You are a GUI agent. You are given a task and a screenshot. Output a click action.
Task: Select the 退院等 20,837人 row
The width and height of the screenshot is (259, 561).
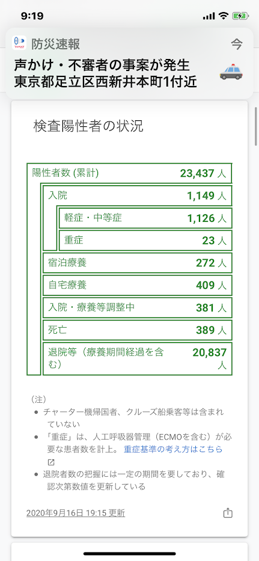[138, 358]
